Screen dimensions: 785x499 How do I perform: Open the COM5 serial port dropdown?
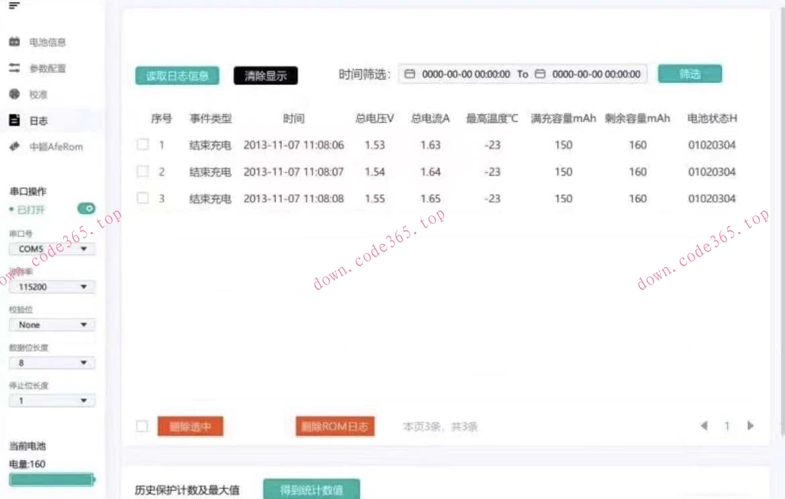point(52,248)
